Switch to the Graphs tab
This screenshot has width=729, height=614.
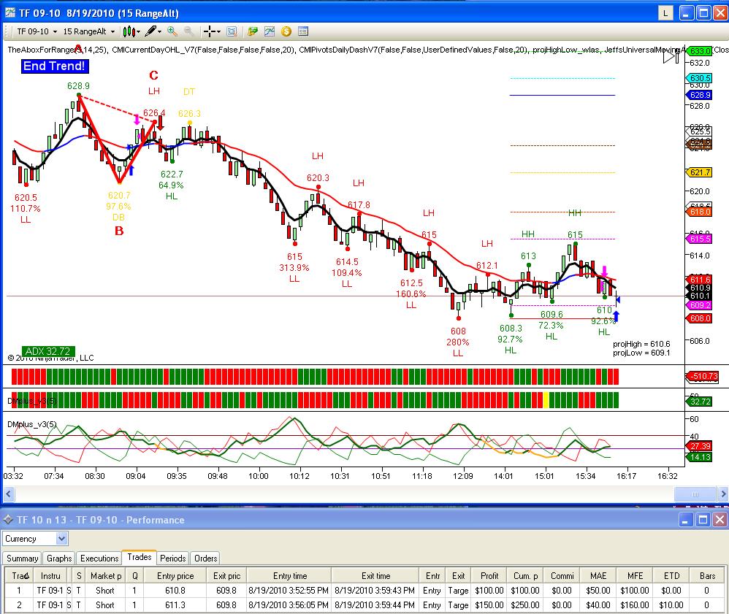(59, 559)
